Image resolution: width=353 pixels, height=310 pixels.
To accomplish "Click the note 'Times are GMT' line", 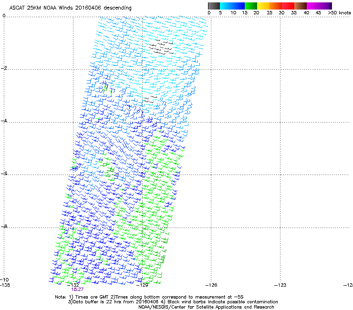I will 149,297.
